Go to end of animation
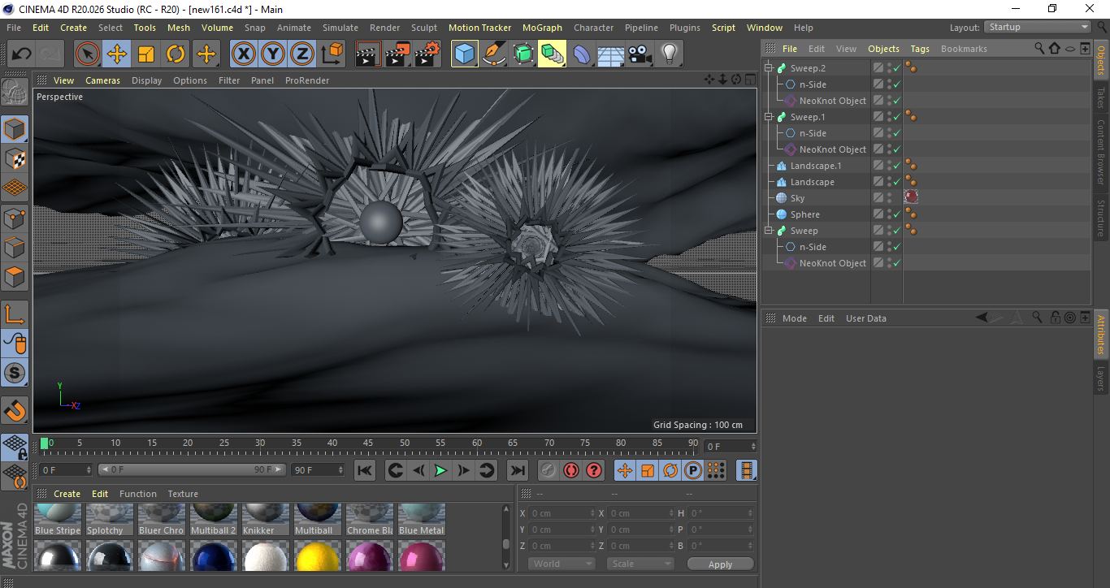 pyautogui.click(x=517, y=470)
